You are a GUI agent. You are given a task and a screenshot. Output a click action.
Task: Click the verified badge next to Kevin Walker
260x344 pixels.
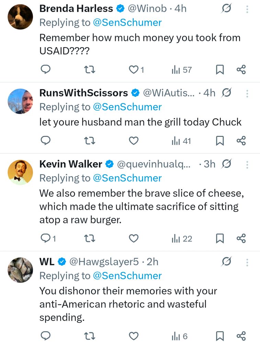110,164
